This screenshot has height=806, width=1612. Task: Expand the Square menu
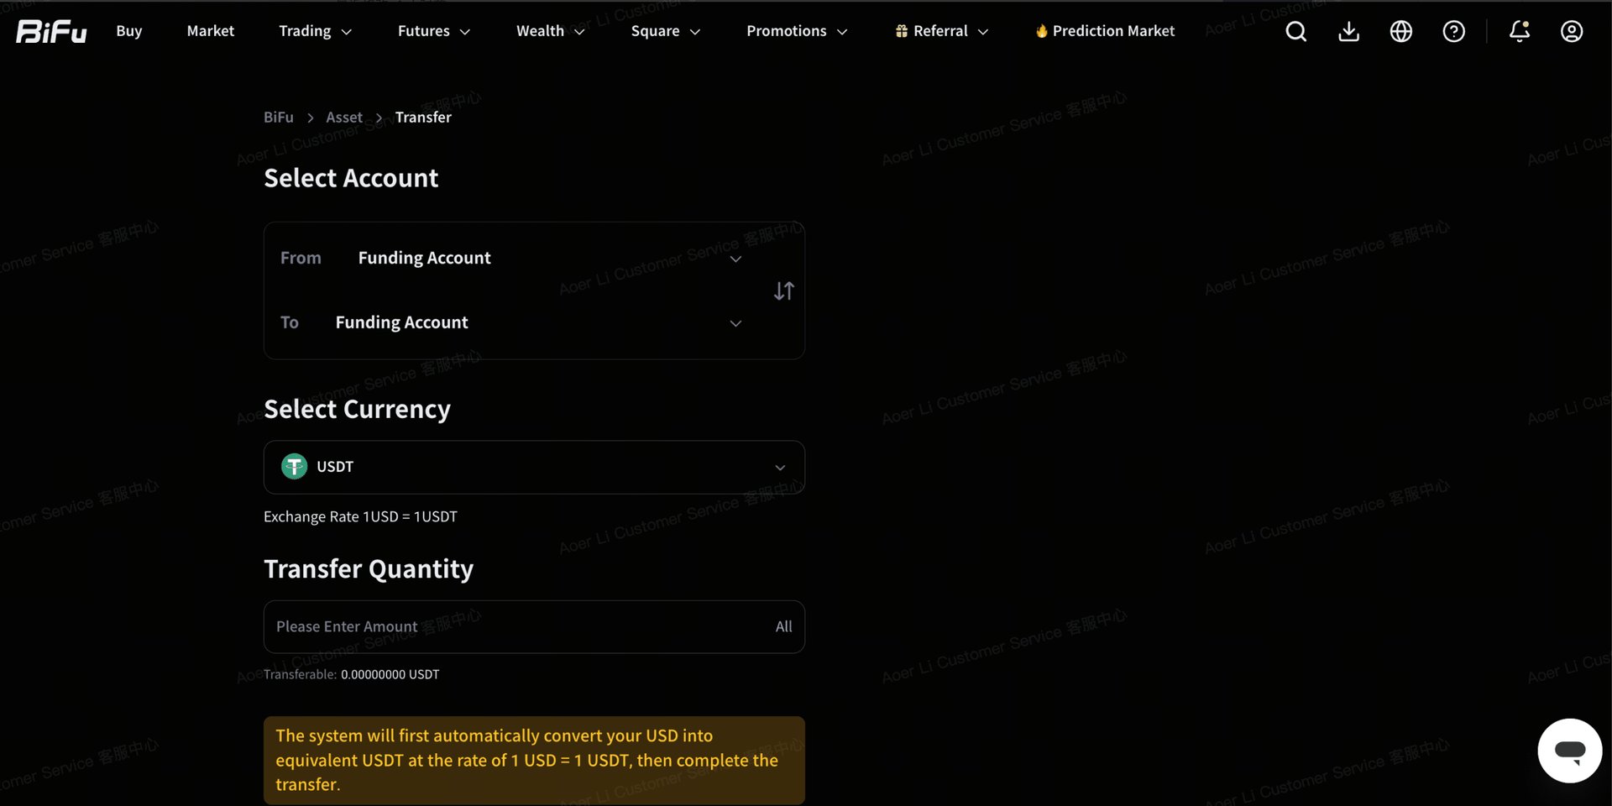tap(666, 31)
